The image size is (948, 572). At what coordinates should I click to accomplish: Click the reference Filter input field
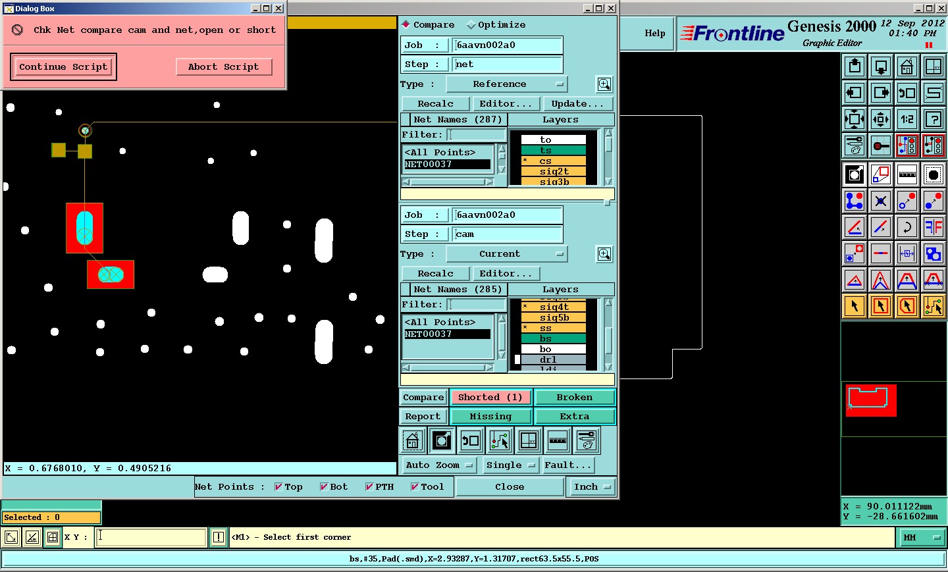click(477, 134)
